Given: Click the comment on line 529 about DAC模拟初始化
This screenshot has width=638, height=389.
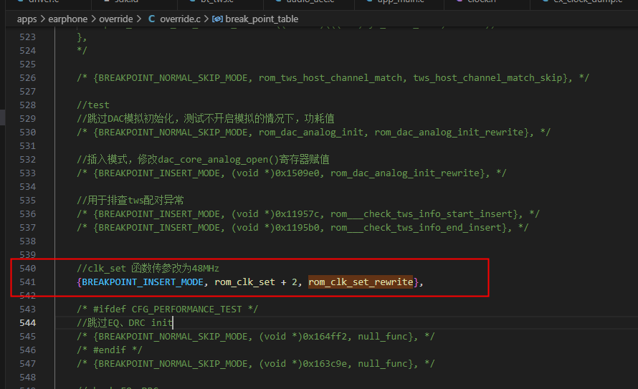Looking at the screenshot, I should click(x=206, y=119).
